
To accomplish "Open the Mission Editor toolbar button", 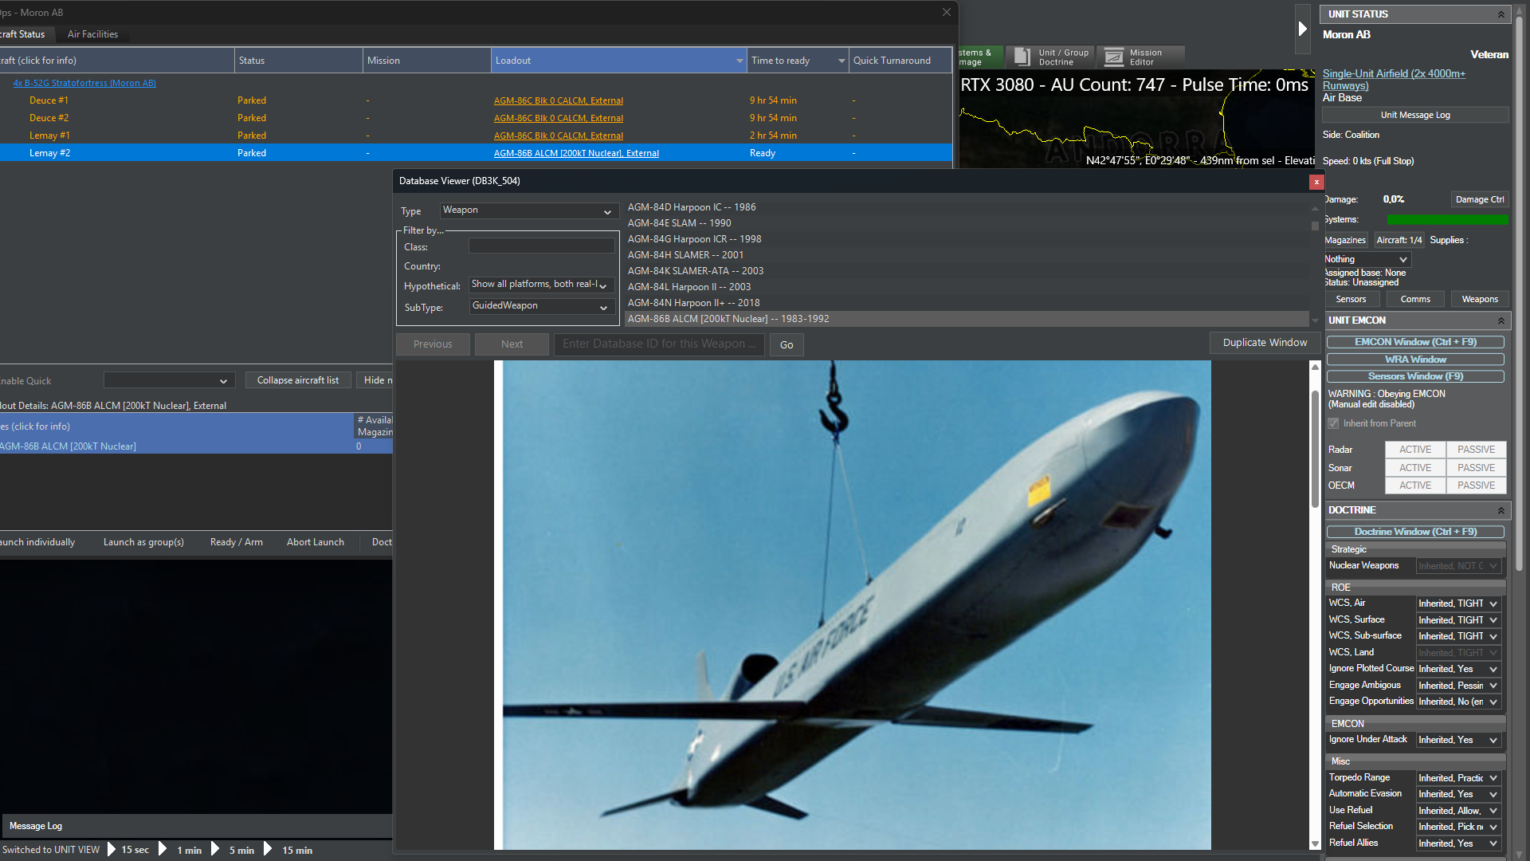I will tap(1140, 57).
